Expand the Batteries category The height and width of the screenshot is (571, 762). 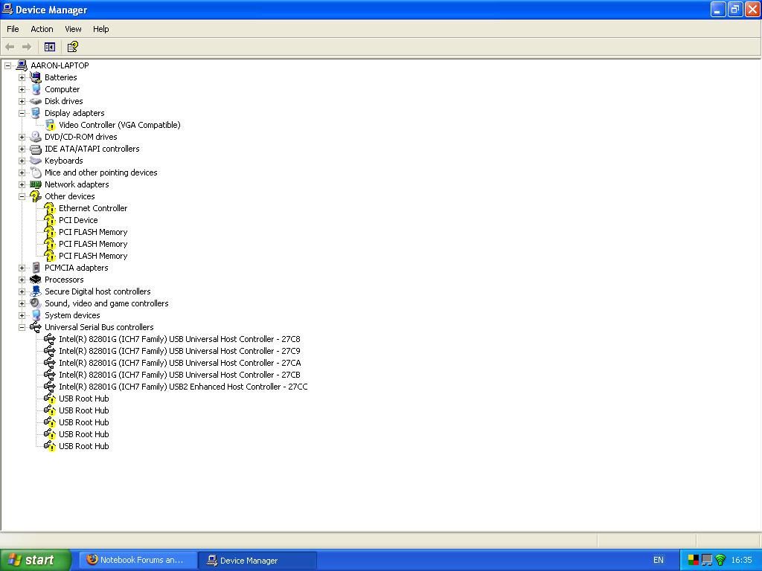point(22,77)
